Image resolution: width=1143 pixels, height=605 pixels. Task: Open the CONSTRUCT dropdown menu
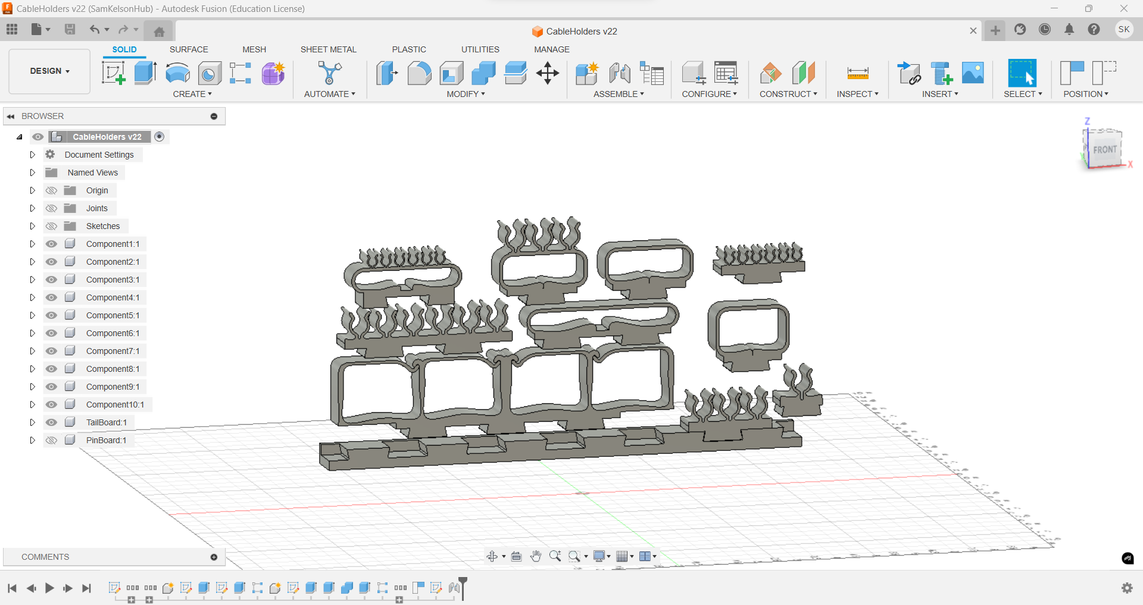[x=788, y=94]
